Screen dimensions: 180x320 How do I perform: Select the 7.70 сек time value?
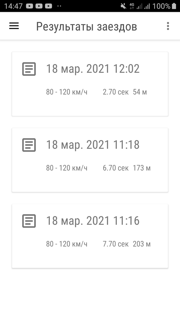[x=116, y=244]
